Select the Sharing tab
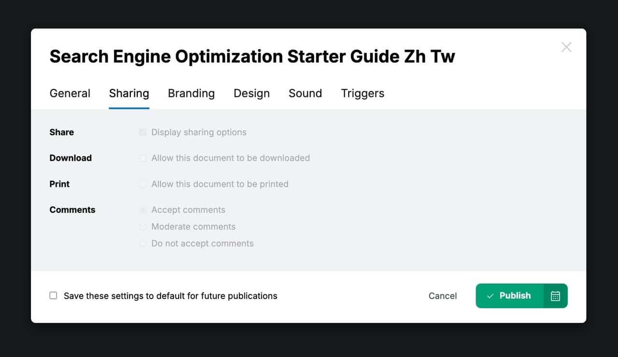Viewport: 618px width, 357px height. tap(129, 93)
